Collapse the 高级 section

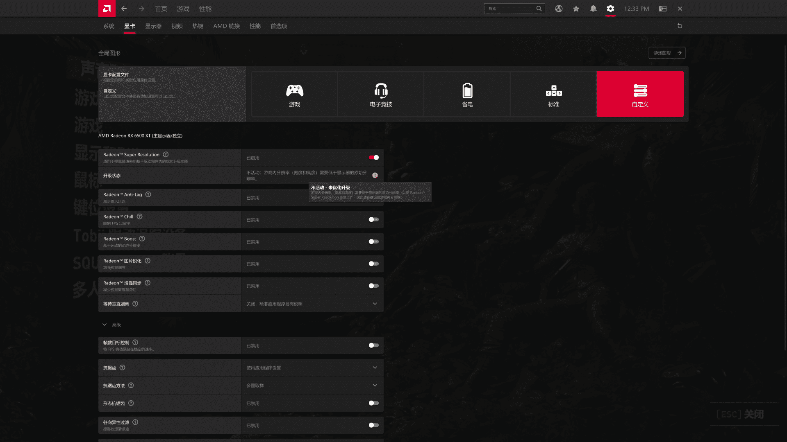[105, 325]
